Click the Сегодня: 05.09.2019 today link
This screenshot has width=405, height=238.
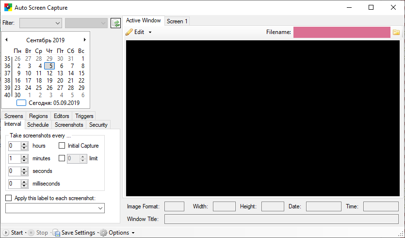[x=54, y=102]
